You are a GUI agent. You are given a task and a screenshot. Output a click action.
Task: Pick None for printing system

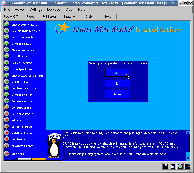pos(118,94)
